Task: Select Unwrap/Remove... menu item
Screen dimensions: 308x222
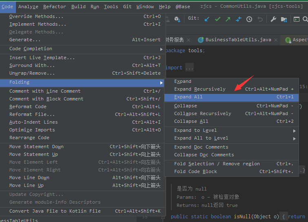Action: [x=82, y=73]
